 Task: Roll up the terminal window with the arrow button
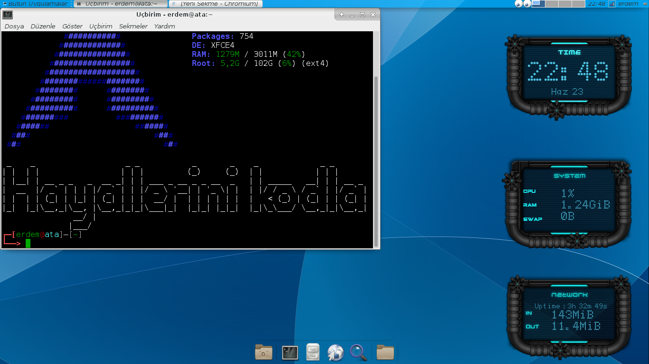[x=342, y=15]
